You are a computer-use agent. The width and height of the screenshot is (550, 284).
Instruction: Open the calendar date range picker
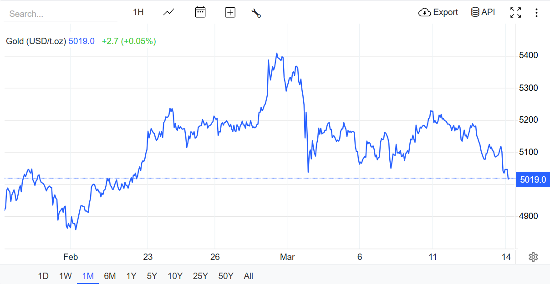[200, 12]
